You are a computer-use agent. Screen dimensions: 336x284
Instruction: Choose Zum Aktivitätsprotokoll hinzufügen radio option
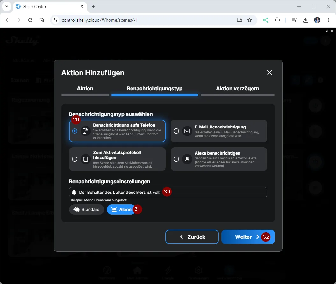click(x=75, y=159)
